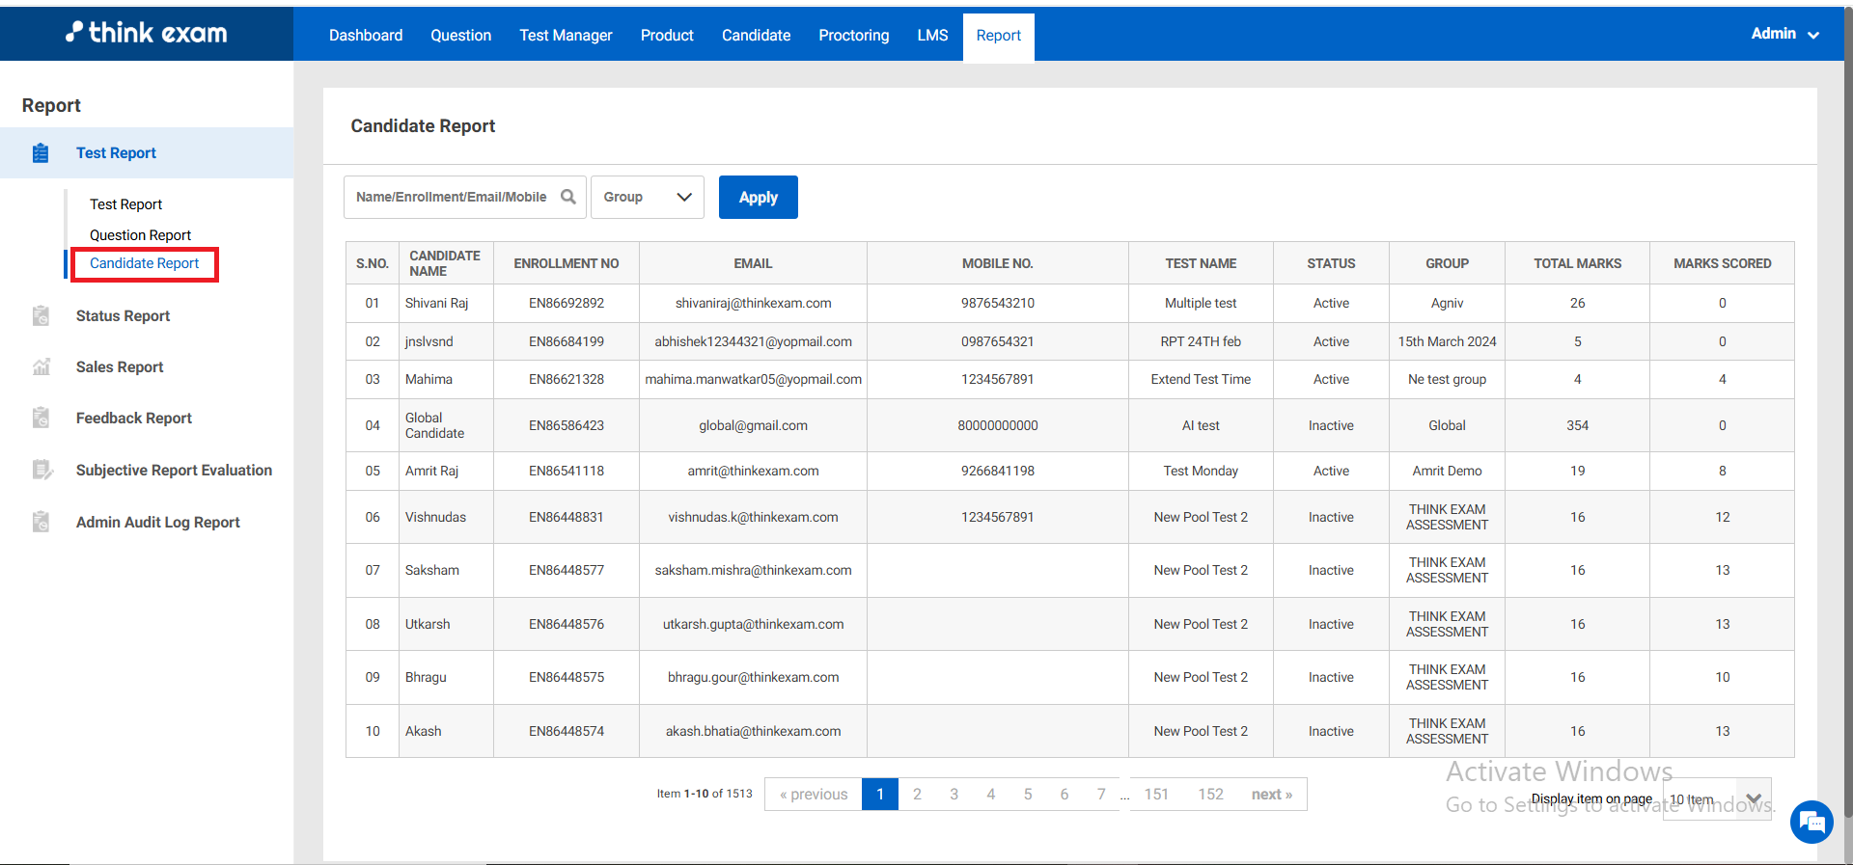Image resolution: width=1853 pixels, height=865 pixels.
Task: Click the Subjective Report Evaluation icon
Action: (41, 471)
